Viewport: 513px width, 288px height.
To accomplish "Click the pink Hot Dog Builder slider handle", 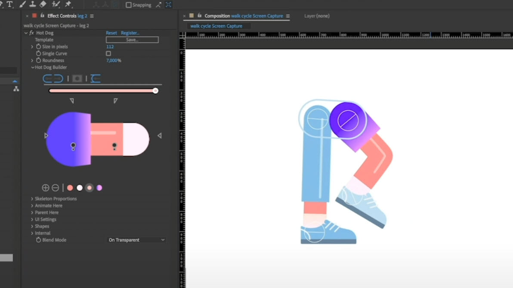I will pyautogui.click(x=155, y=91).
